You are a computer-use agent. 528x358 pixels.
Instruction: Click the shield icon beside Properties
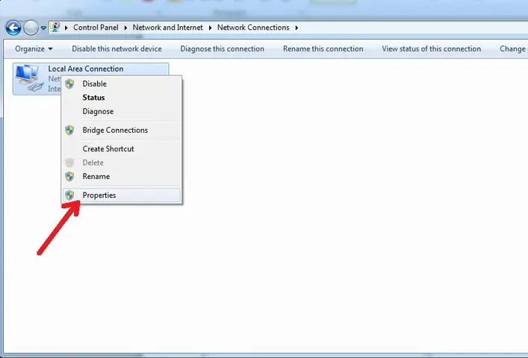coord(69,195)
